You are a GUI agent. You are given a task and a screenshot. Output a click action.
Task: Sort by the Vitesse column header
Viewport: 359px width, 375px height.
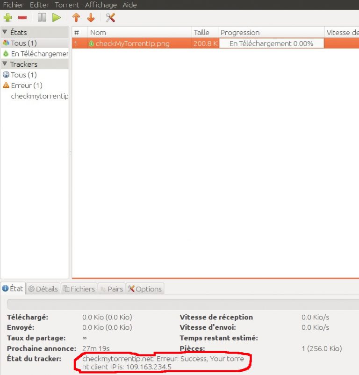click(x=342, y=32)
